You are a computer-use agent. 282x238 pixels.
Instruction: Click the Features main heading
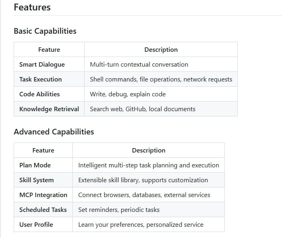point(32,7)
